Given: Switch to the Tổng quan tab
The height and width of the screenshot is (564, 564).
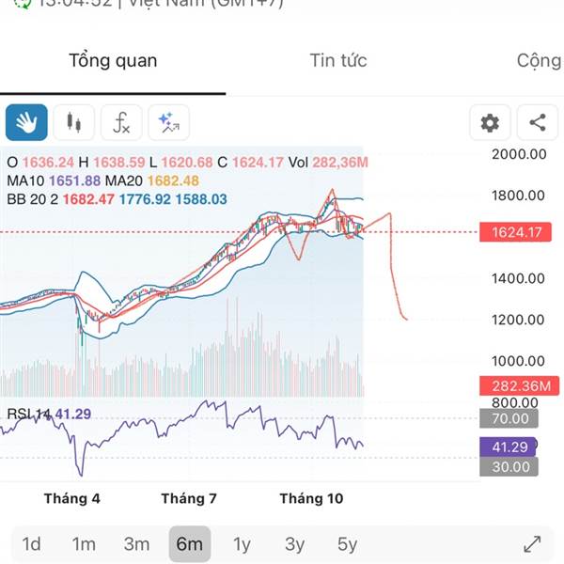Looking at the screenshot, I should click(x=113, y=61).
